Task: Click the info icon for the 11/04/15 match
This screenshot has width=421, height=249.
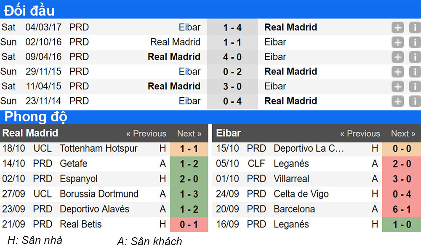Action: point(415,87)
